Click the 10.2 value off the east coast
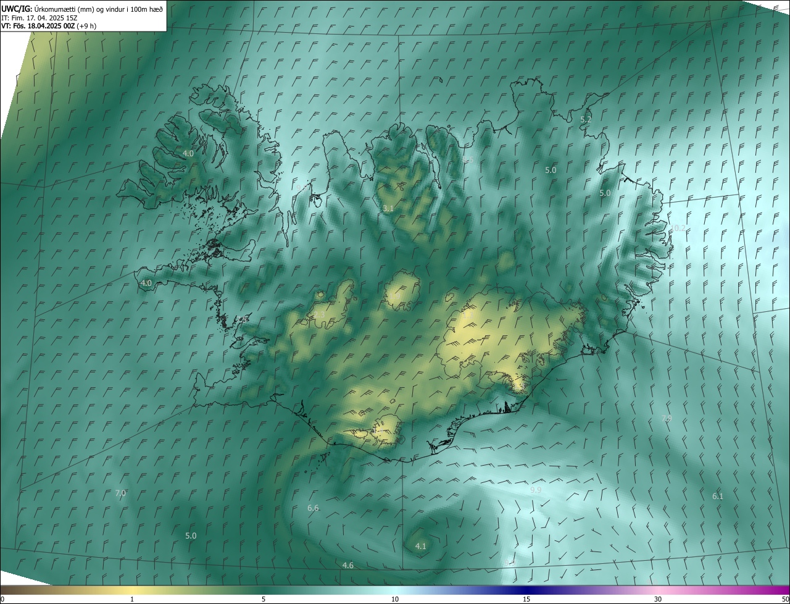This screenshot has width=790, height=604. (x=678, y=228)
